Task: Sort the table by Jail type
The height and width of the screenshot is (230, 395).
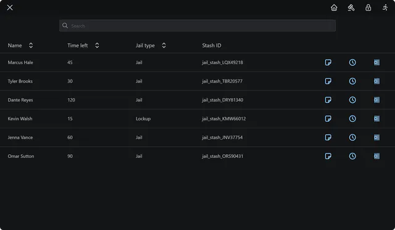Action: pos(164,45)
